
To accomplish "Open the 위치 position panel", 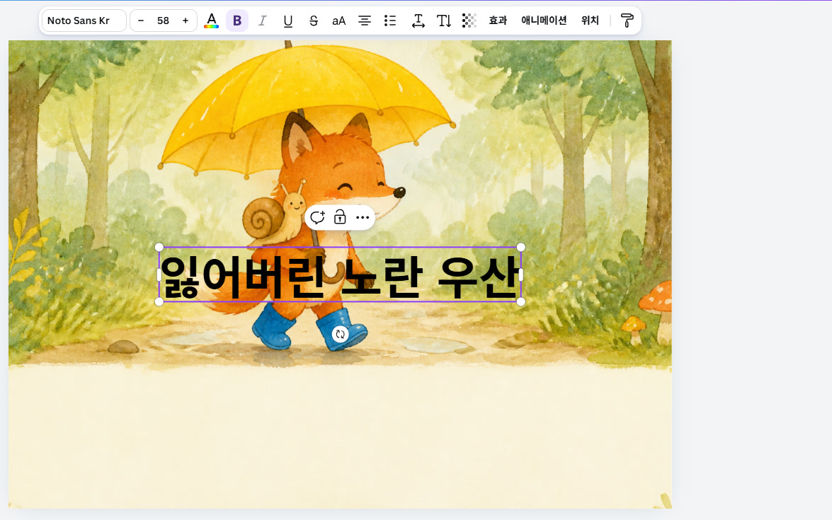I will (x=590, y=21).
